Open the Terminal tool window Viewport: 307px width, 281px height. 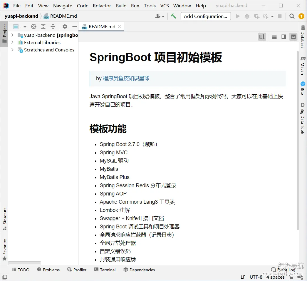point(105,270)
